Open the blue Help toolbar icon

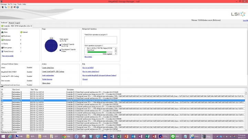pyautogui.click(x=18, y=7)
